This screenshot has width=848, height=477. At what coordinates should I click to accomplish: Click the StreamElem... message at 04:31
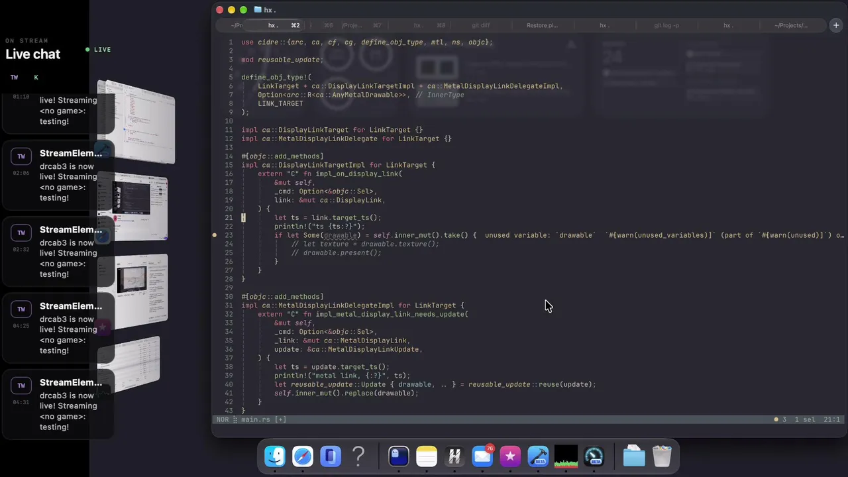click(60, 405)
